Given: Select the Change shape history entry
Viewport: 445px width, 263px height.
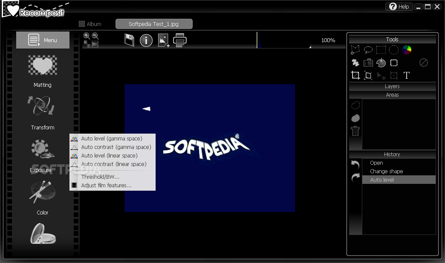Looking at the screenshot, I should click(x=399, y=171).
